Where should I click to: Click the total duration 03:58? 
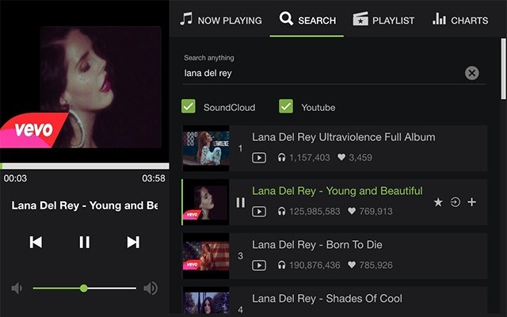tap(154, 178)
